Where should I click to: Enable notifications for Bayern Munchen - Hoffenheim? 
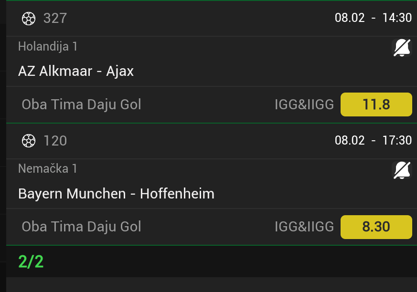click(x=402, y=170)
